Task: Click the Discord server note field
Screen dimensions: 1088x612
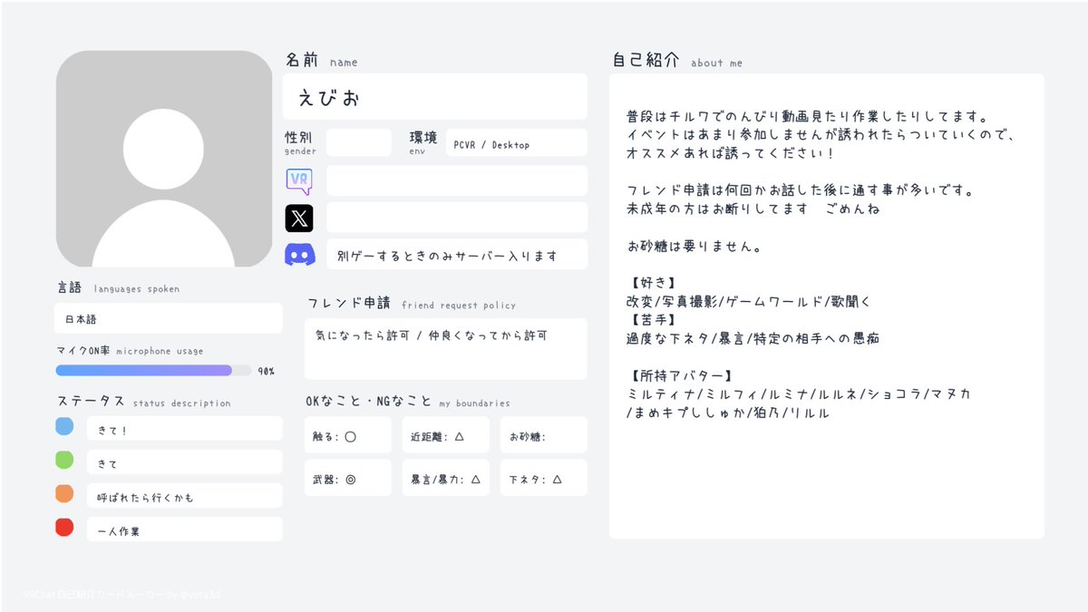Action: [456, 254]
